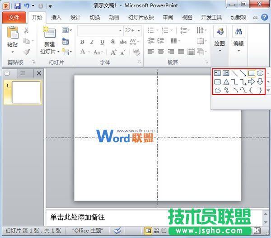Screen dimensions: 271x238
Task: Insert a horizontal Text Box shape
Action: (217, 73)
